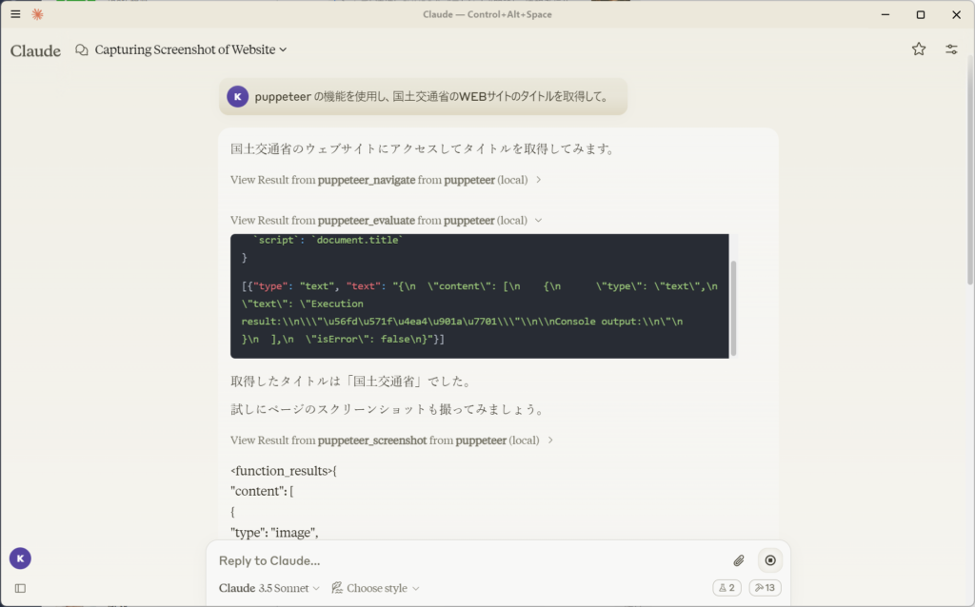Viewport: 975px width, 607px height.
Task: Open the Claude 3.5 Sonnet model selector
Action: pos(269,588)
